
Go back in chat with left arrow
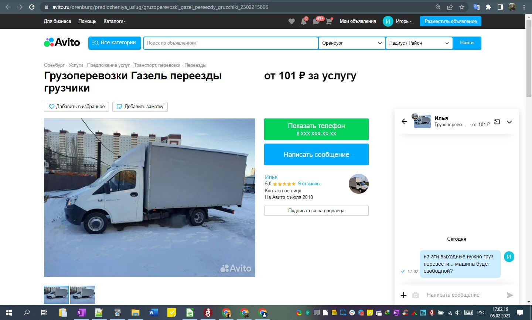pos(404,121)
